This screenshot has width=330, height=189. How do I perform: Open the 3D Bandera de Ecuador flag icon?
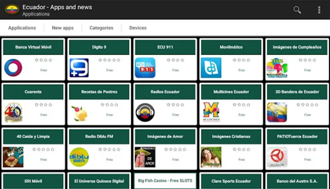pos(277,112)
